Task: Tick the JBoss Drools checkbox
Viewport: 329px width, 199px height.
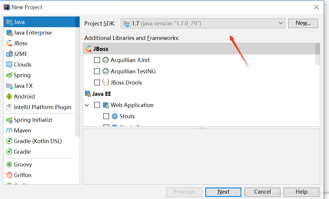Action: [97, 82]
